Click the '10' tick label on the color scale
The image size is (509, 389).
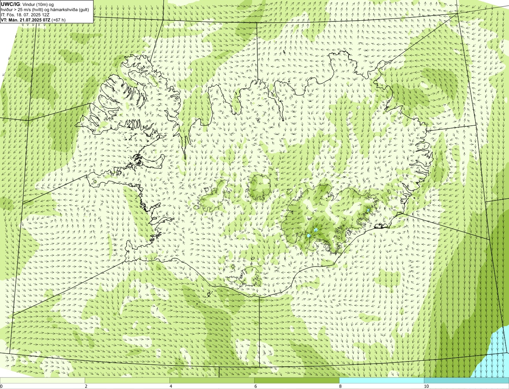(x=426, y=386)
